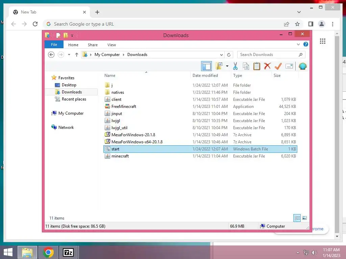346x259 pixels.
Task: Open the Windows Start button
Action: pos(8,252)
